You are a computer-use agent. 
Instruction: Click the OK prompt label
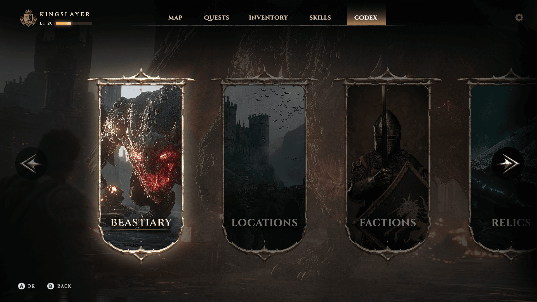[x=31, y=286]
